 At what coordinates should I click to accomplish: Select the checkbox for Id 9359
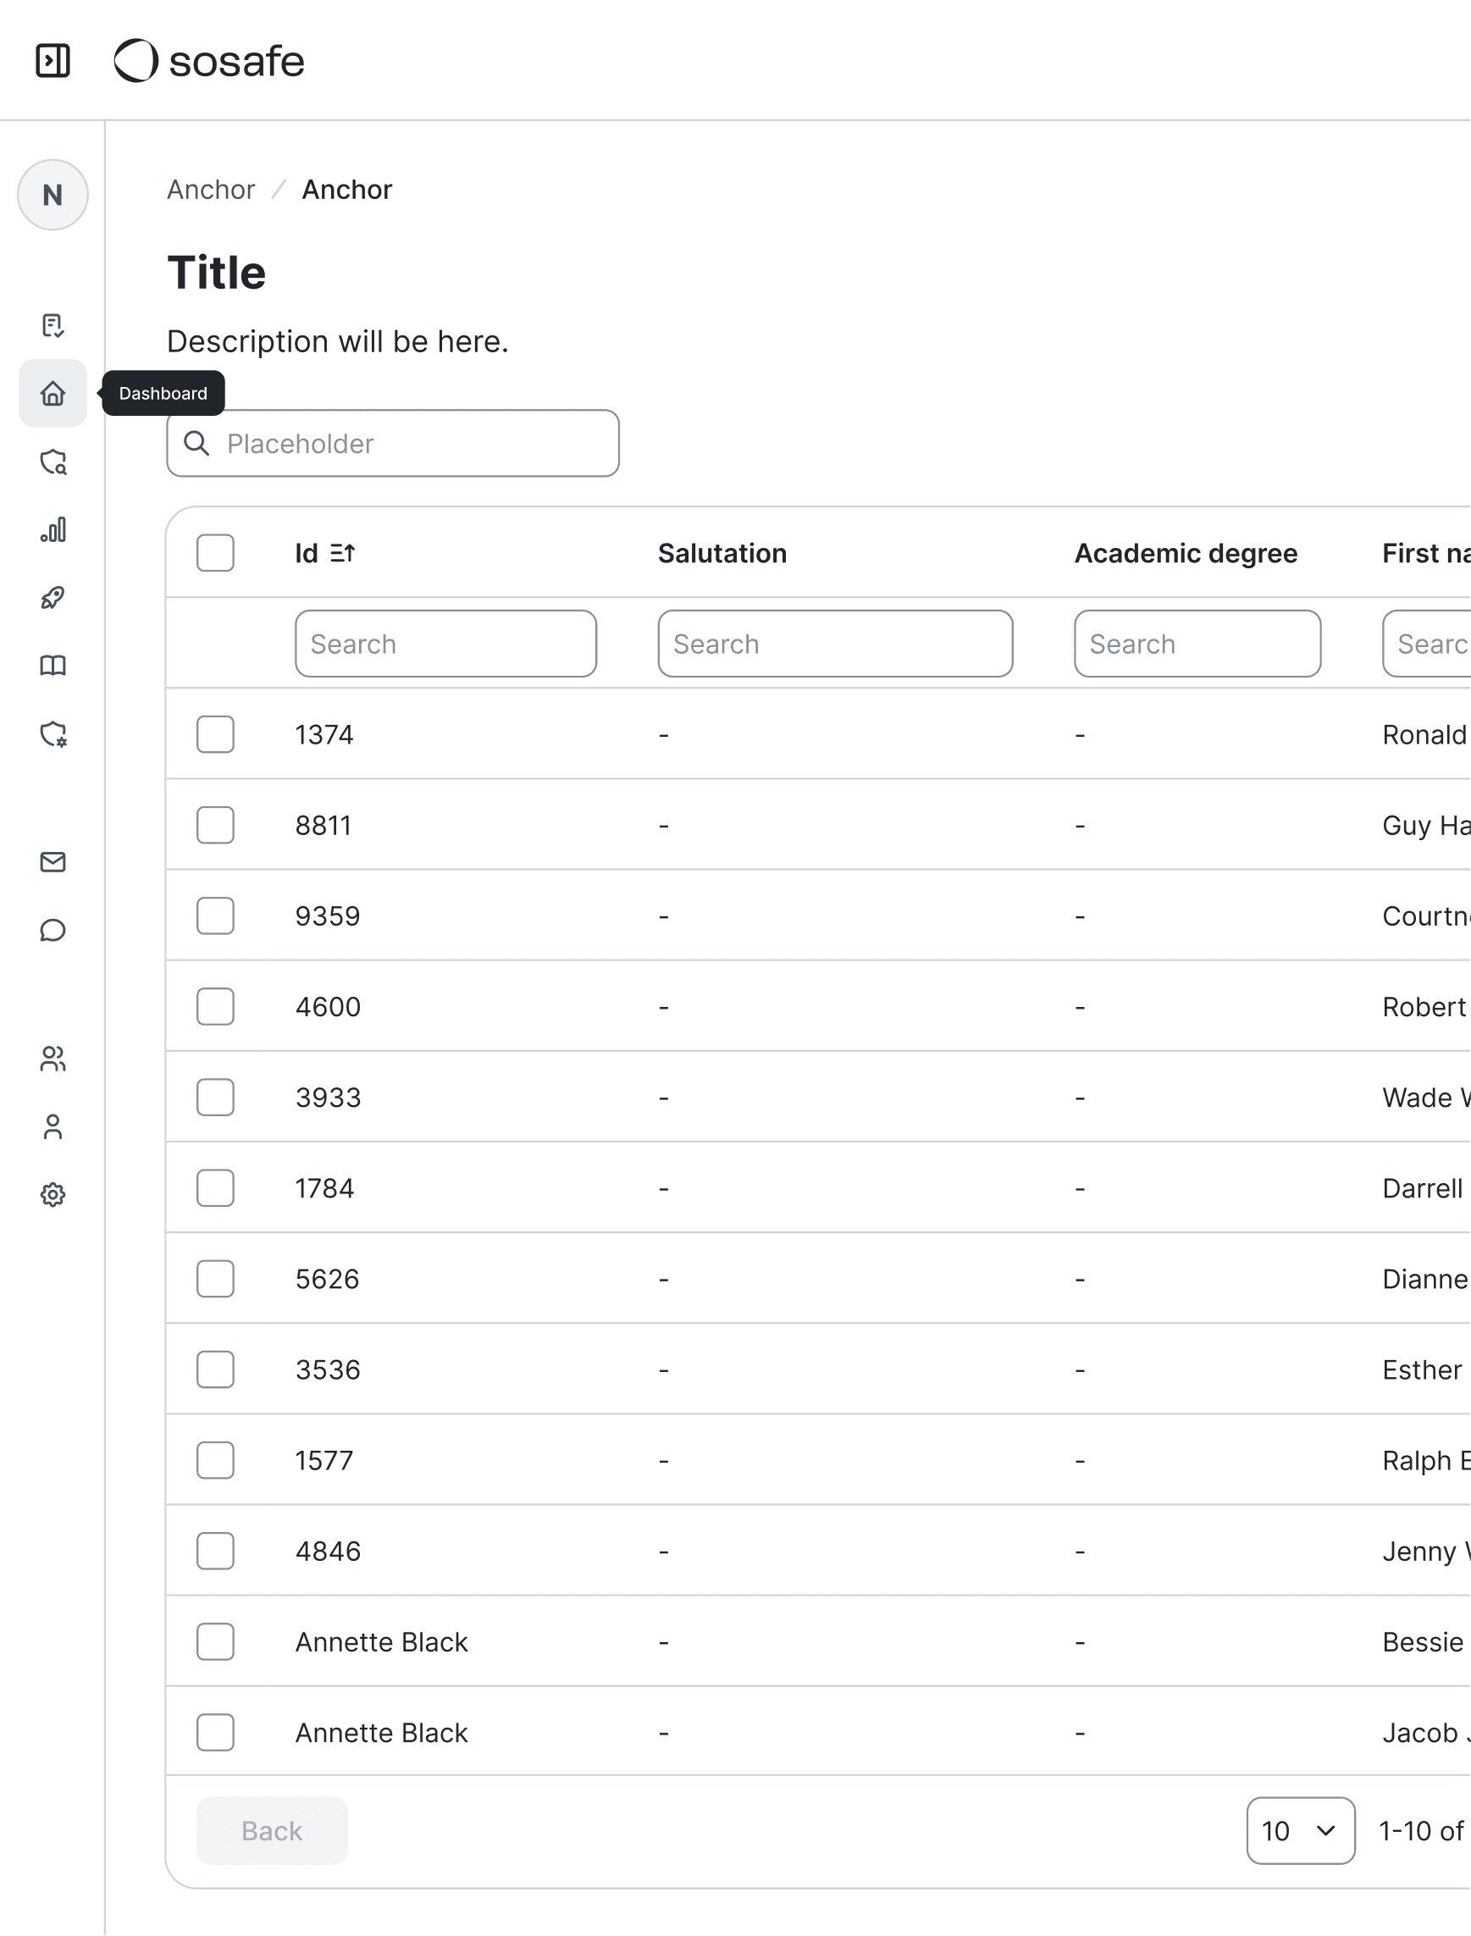point(215,915)
